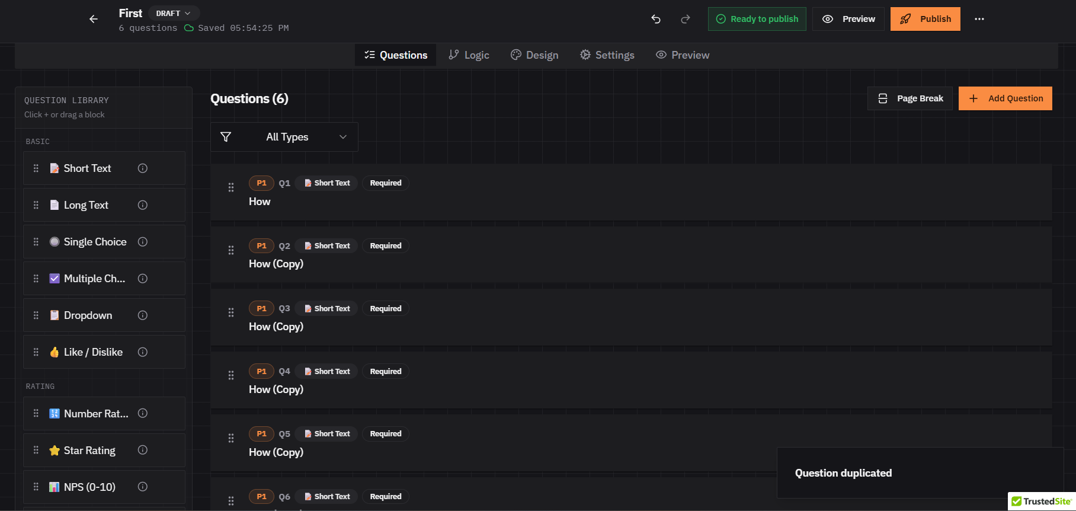Image resolution: width=1076 pixels, height=511 pixels.
Task: Click the Add Question button
Action: click(x=1005, y=98)
